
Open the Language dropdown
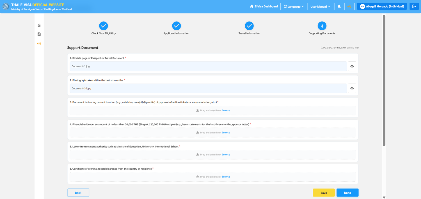294,6
